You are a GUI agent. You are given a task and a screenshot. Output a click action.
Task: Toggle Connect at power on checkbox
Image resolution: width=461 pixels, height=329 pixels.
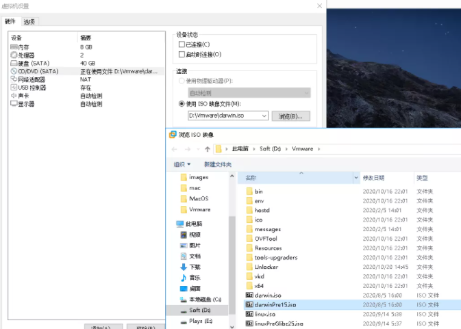[x=182, y=54]
